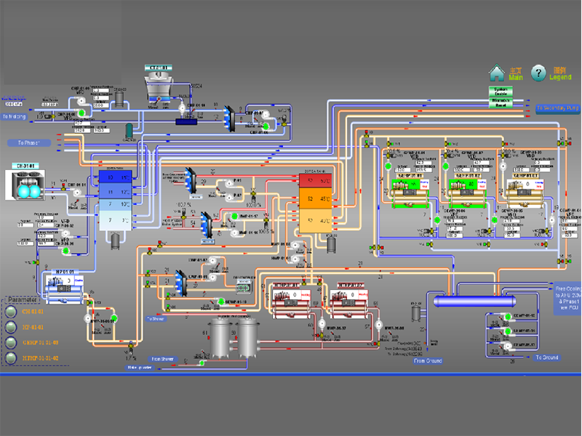Click the running green pump above GEHP-01-02
The height and width of the screenshot is (436, 582).
click(x=446, y=166)
